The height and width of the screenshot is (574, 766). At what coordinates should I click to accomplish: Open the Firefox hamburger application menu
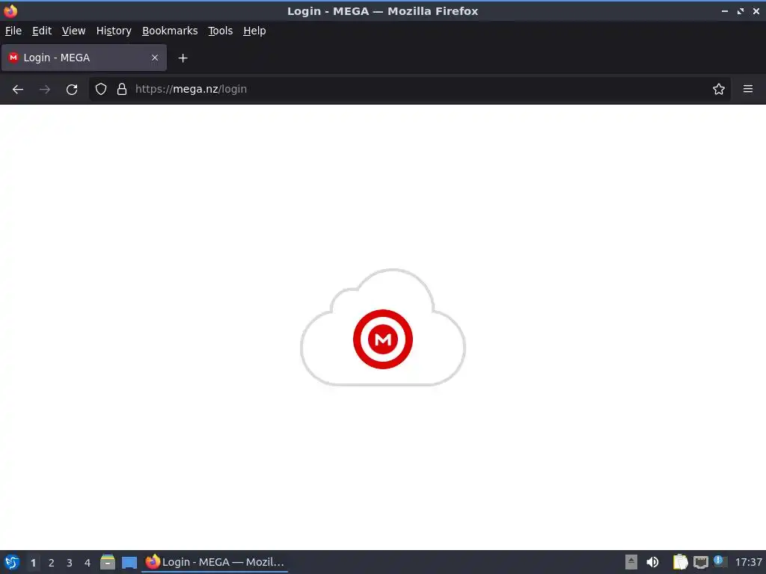pos(748,90)
